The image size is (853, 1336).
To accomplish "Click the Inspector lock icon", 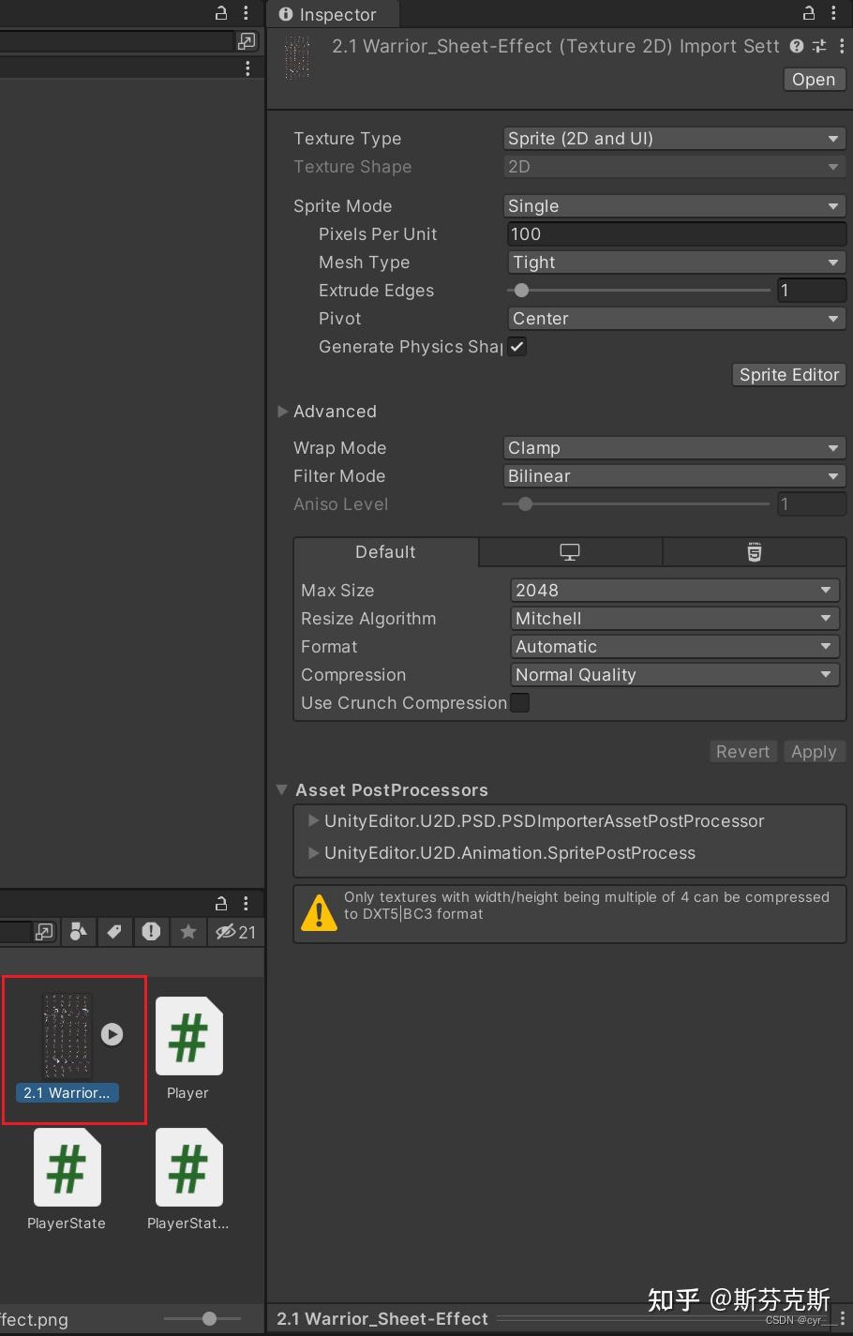I will click(x=808, y=13).
